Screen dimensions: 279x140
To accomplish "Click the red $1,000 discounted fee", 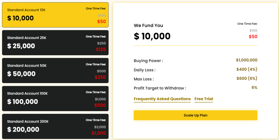I will (x=99, y=133).
